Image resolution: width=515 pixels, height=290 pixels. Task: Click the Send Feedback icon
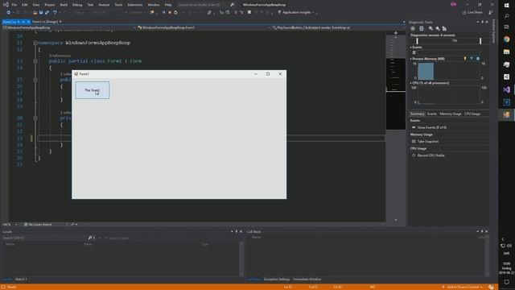(491, 13)
